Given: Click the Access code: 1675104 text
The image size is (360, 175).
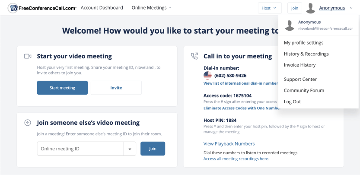Looking at the screenshot, I should tap(227, 95).
